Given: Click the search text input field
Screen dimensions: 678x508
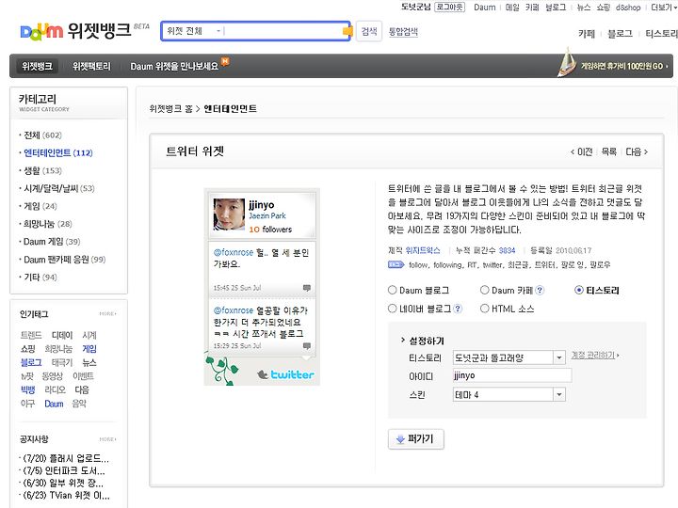Looking at the screenshot, I should [x=283, y=31].
